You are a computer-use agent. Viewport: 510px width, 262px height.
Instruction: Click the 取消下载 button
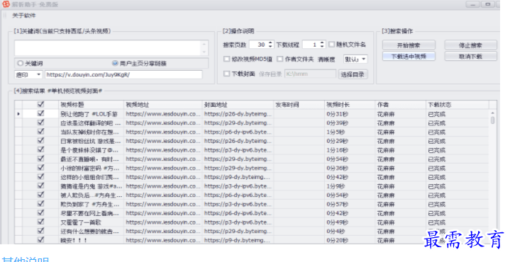(x=471, y=56)
